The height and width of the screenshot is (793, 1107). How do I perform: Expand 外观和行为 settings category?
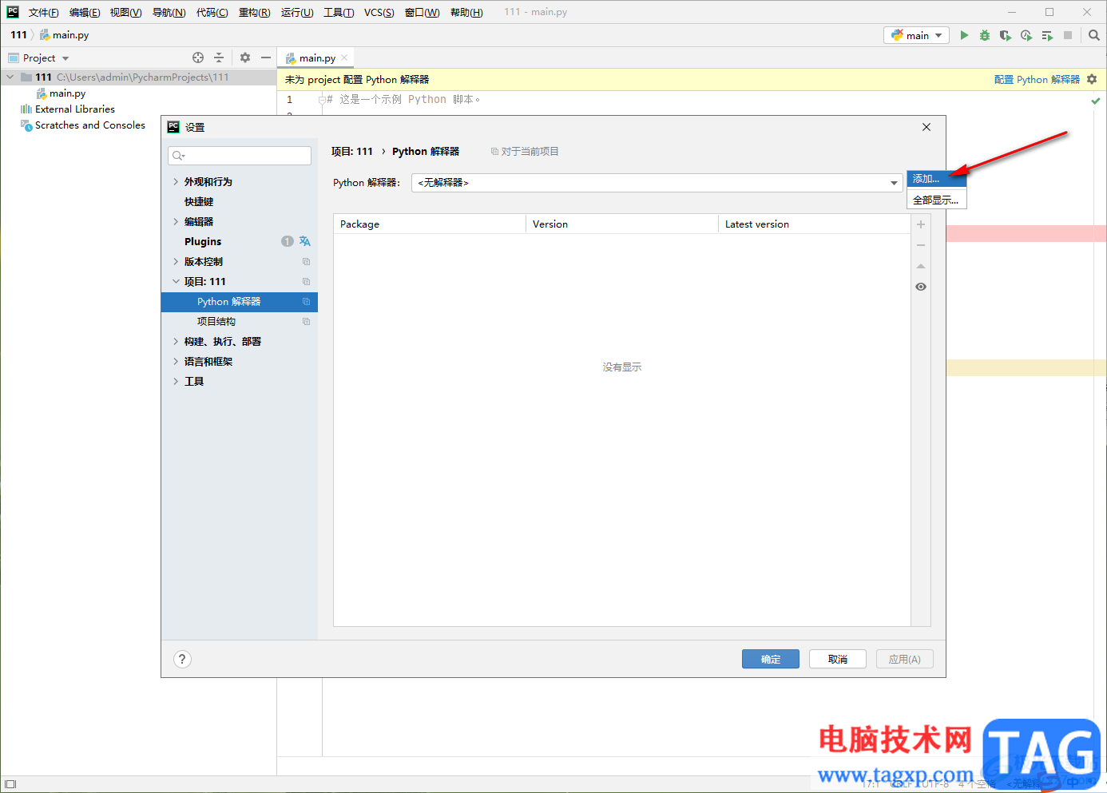pos(176,182)
